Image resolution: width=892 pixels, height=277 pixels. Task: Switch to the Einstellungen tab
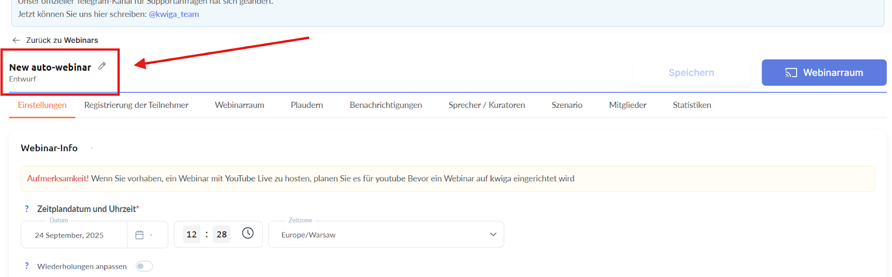42,105
